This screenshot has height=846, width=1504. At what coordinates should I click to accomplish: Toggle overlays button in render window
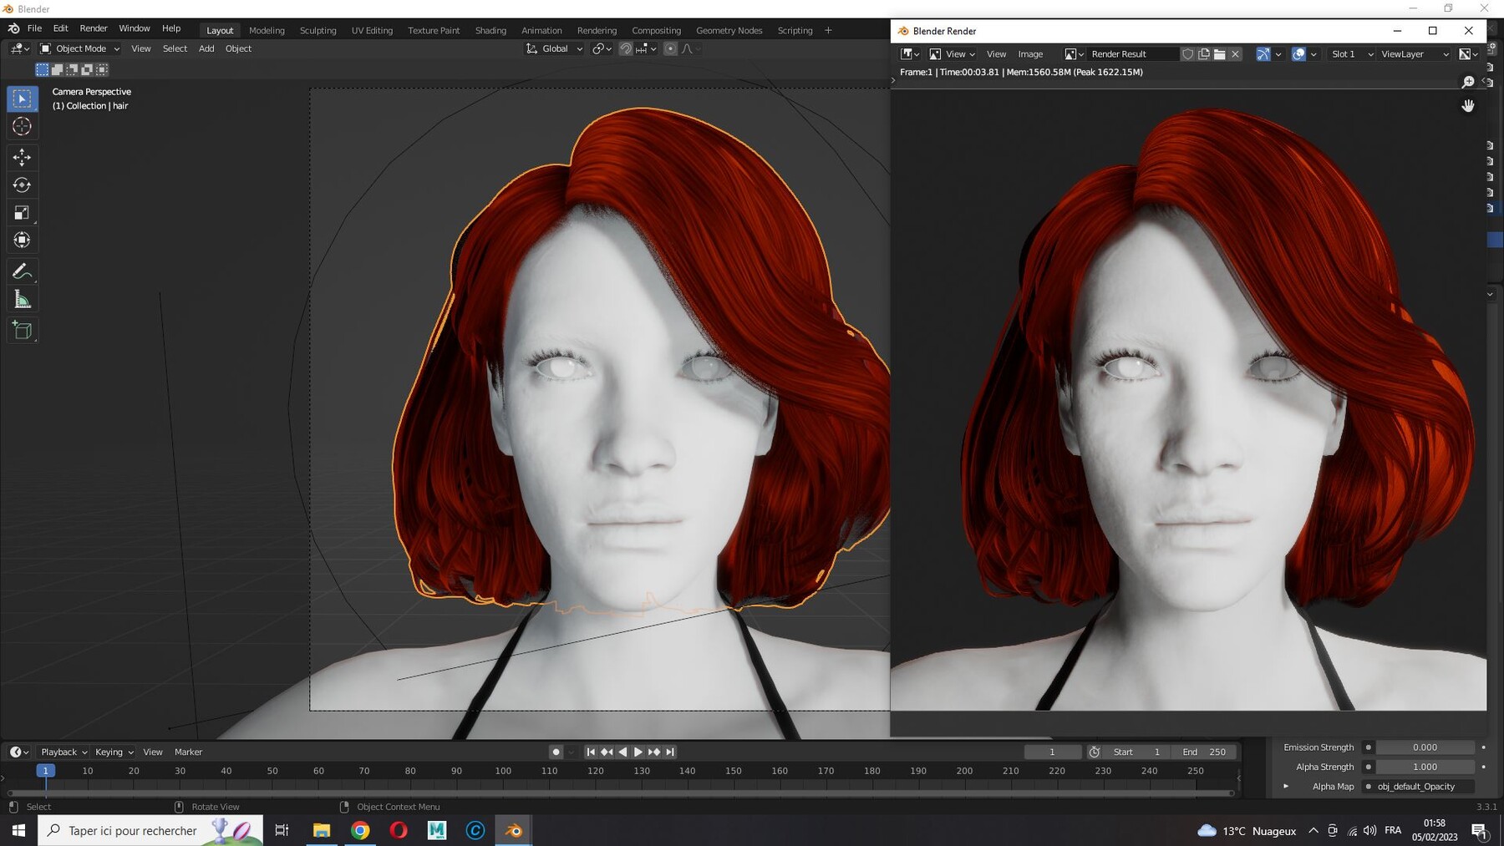click(x=1298, y=53)
